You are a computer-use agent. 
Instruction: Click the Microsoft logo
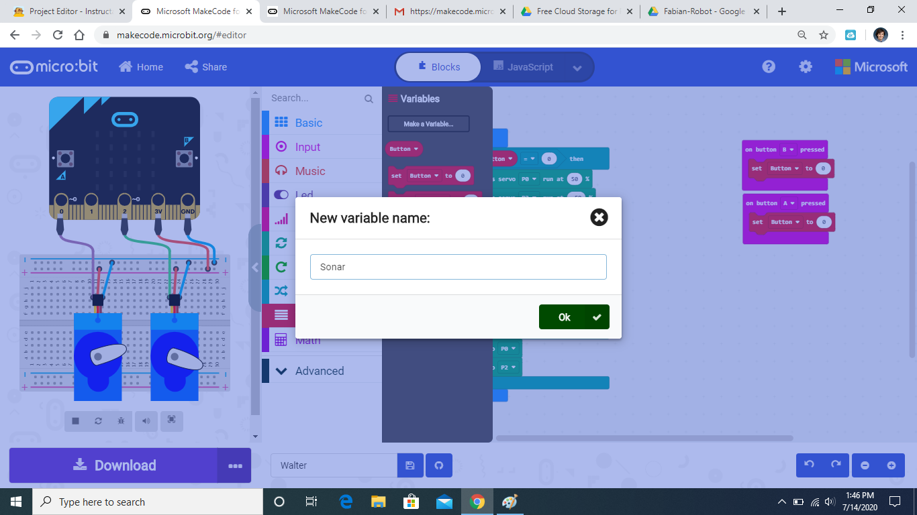(871, 66)
